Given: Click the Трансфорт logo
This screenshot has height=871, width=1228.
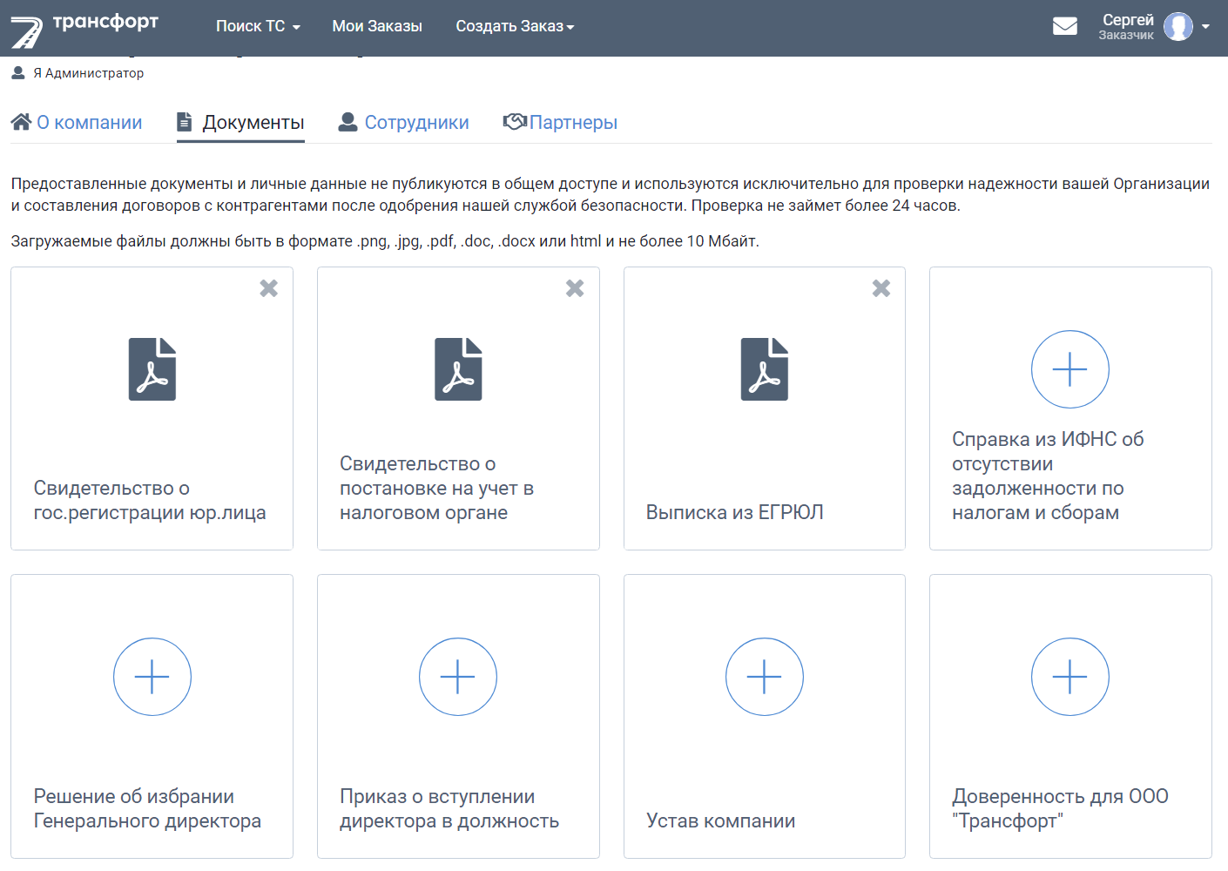Looking at the screenshot, I should pyautogui.click(x=84, y=30).
